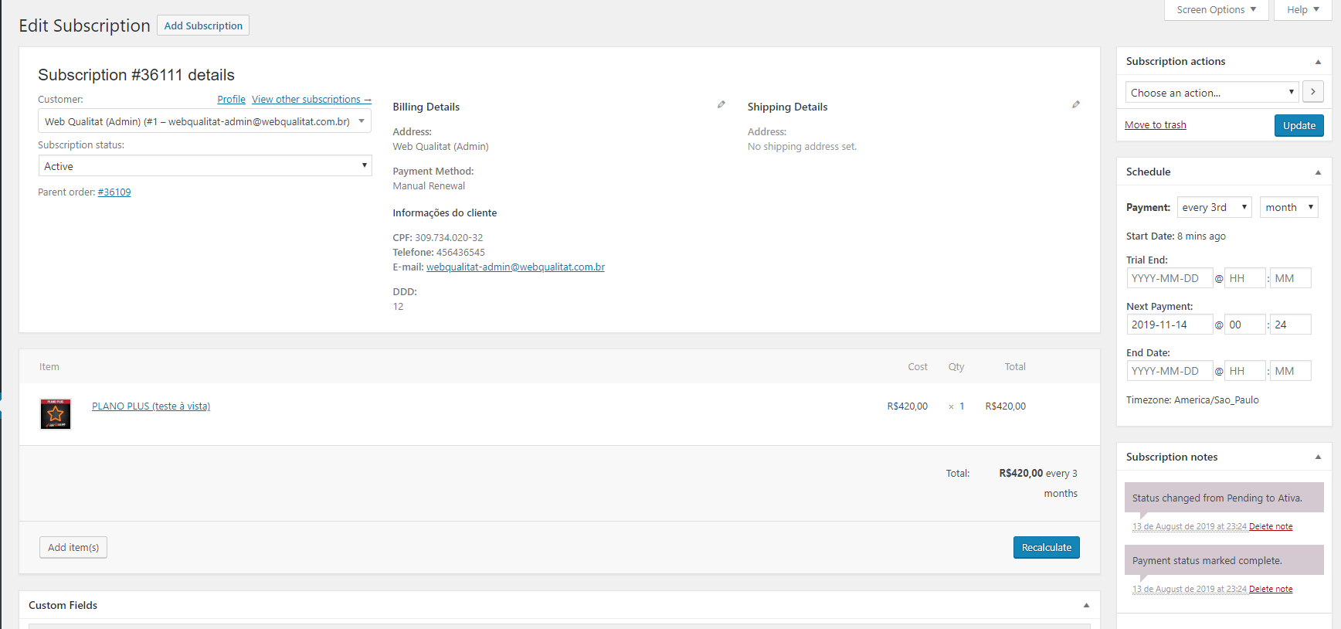Click the Next Payment date field
The image size is (1341, 629).
(x=1169, y=325)
